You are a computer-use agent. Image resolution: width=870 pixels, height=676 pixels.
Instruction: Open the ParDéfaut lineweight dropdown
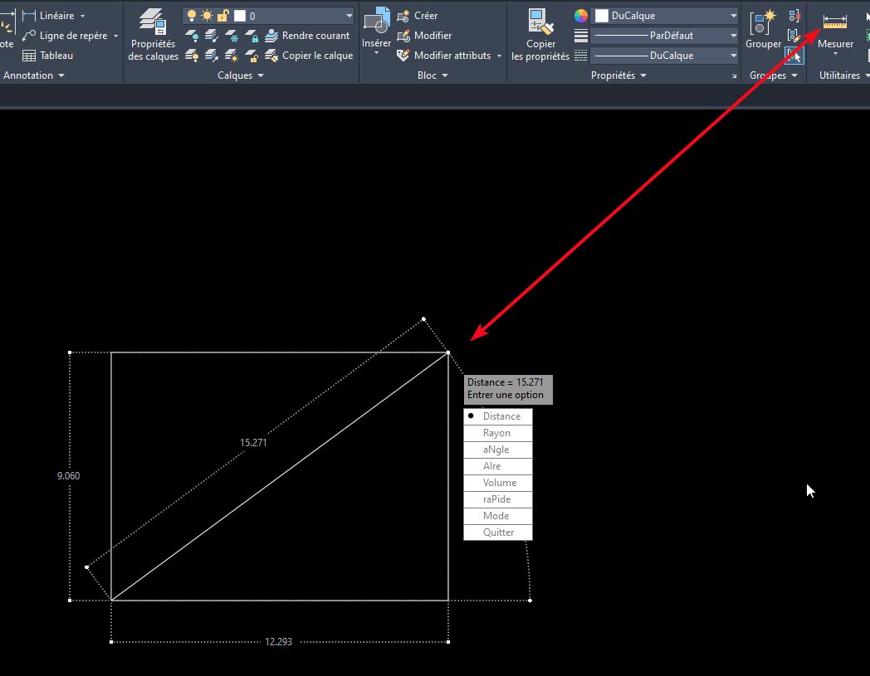[x=664, y=35]
